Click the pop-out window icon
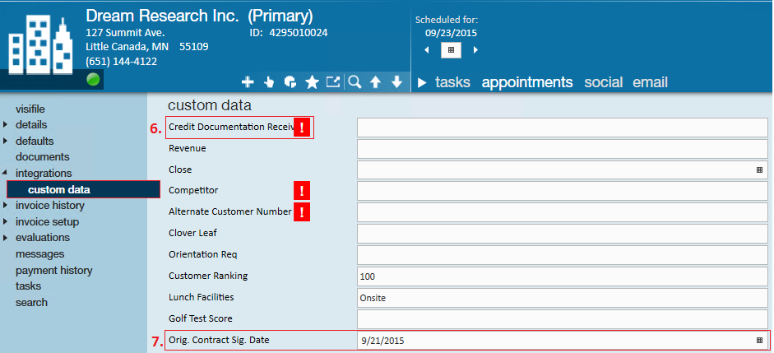This screenshot has height=353, width=774. (x=333, y=82)
